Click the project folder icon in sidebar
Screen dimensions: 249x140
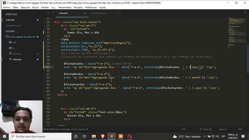click(7, 37)
